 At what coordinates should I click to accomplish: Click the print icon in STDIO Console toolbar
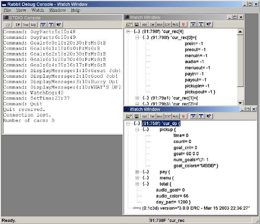[x=8, y=25]
